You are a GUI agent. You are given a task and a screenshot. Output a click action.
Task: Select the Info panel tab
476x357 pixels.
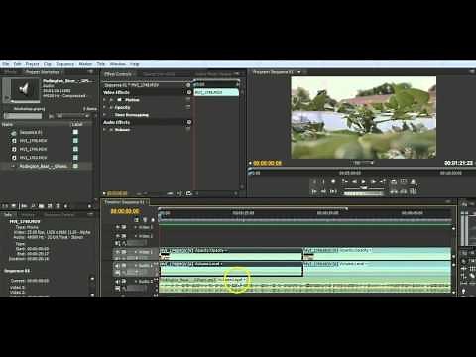point(8,215)
